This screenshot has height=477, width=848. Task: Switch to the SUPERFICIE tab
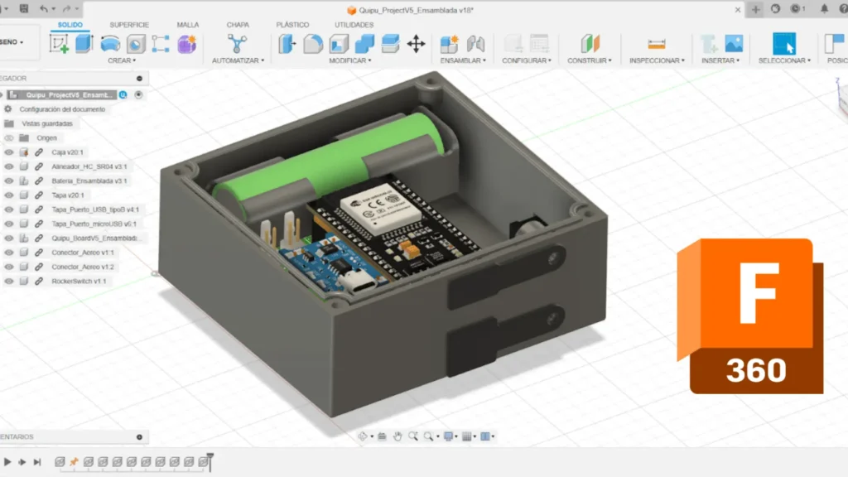[x=129, y=25]
